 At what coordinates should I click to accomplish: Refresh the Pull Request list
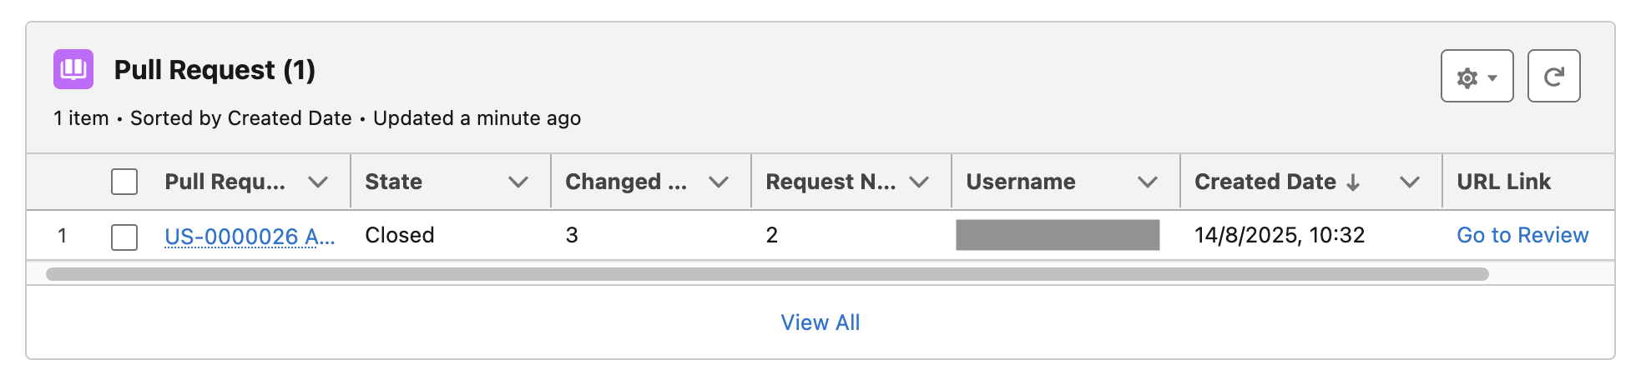click(1553, 77)
